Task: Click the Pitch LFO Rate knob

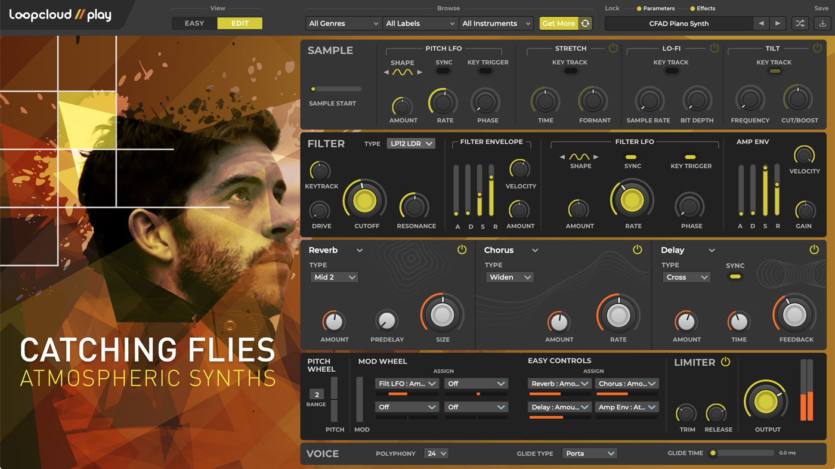Action: click(443, 102)
